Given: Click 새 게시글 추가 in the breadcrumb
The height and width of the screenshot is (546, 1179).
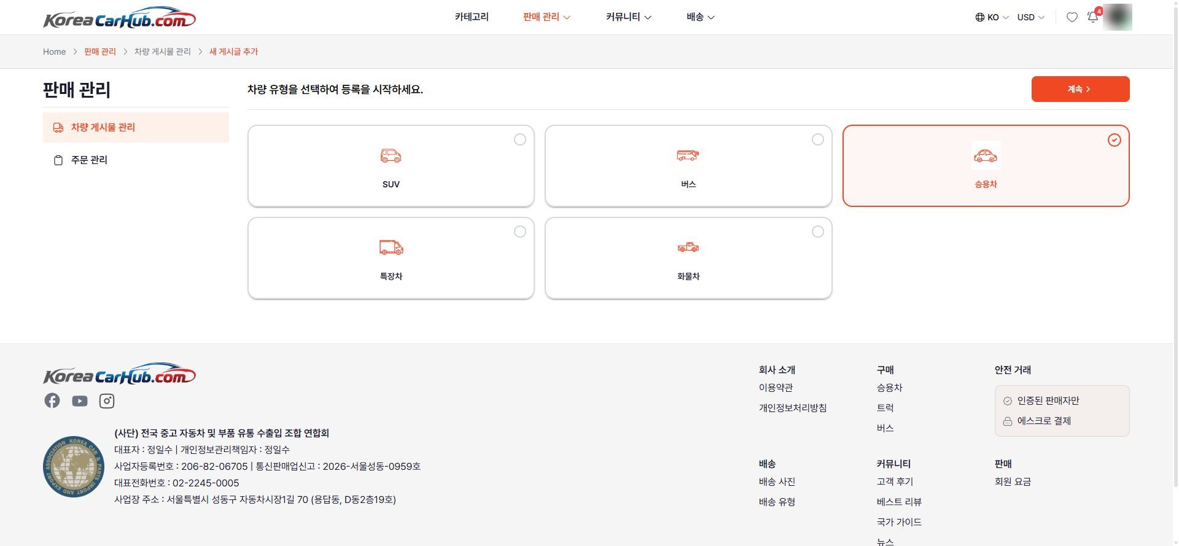Looking at the screenshot, I should pos(233,52).
